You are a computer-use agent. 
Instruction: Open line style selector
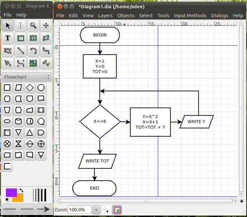pos(27,209)
